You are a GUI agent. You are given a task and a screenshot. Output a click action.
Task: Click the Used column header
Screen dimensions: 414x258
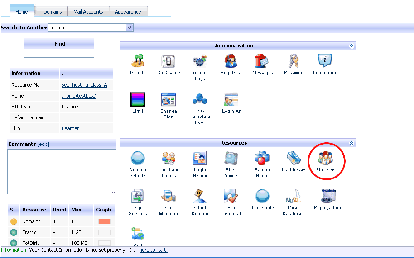(59, 210)
